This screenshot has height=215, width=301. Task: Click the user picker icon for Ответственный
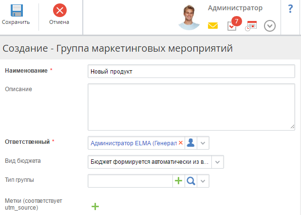(x=191, y=142)
